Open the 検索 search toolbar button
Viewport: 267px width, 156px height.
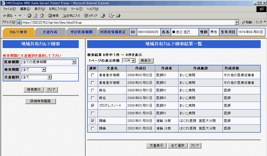coord(53,15)
